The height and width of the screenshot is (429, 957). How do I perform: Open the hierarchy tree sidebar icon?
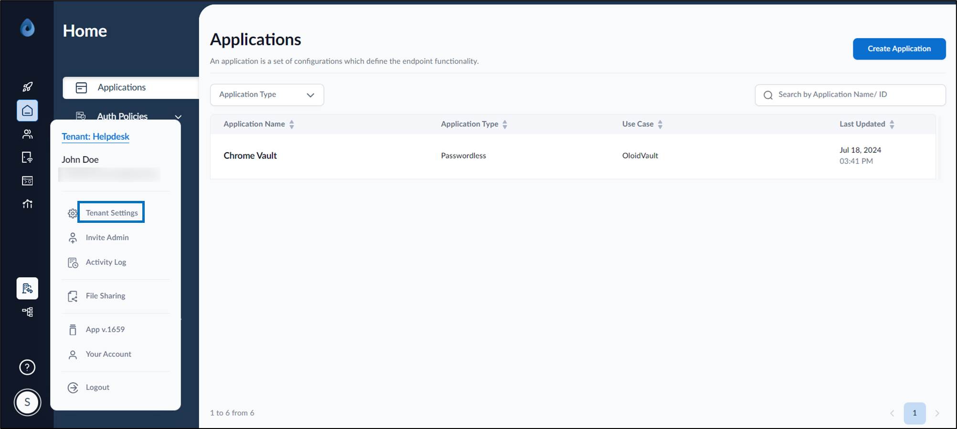point(27,312)
